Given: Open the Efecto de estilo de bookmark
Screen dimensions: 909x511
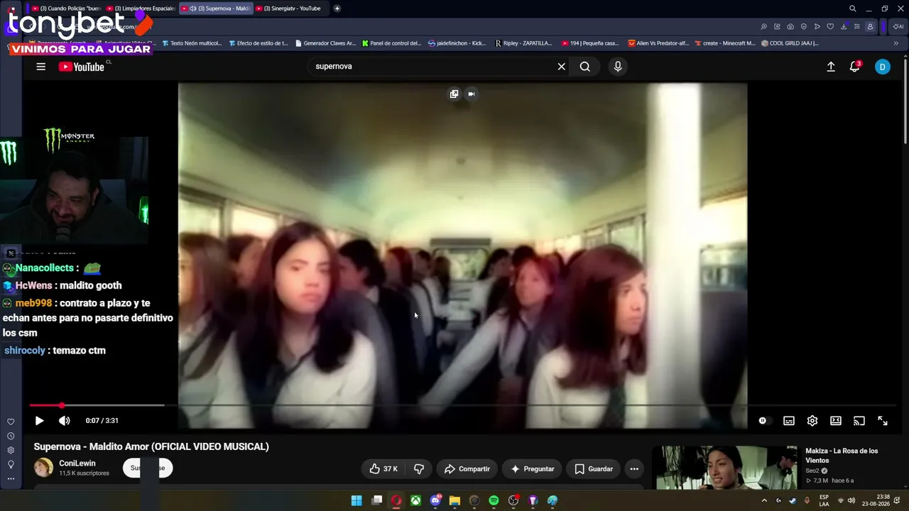Looking at the screenshot, I should tap(258, 43).
